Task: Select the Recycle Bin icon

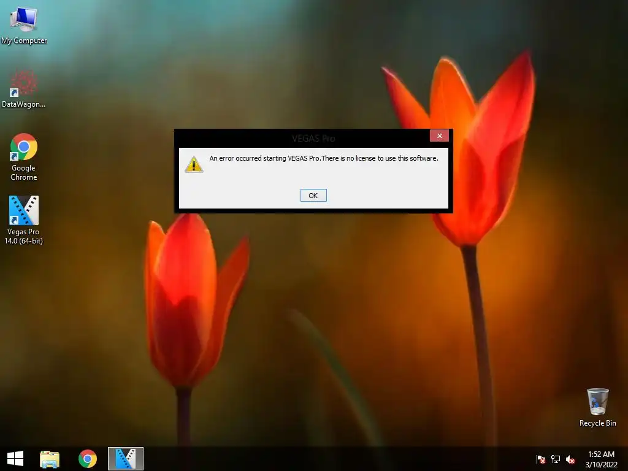Action: pyautogui.click(x=597, y=408)
